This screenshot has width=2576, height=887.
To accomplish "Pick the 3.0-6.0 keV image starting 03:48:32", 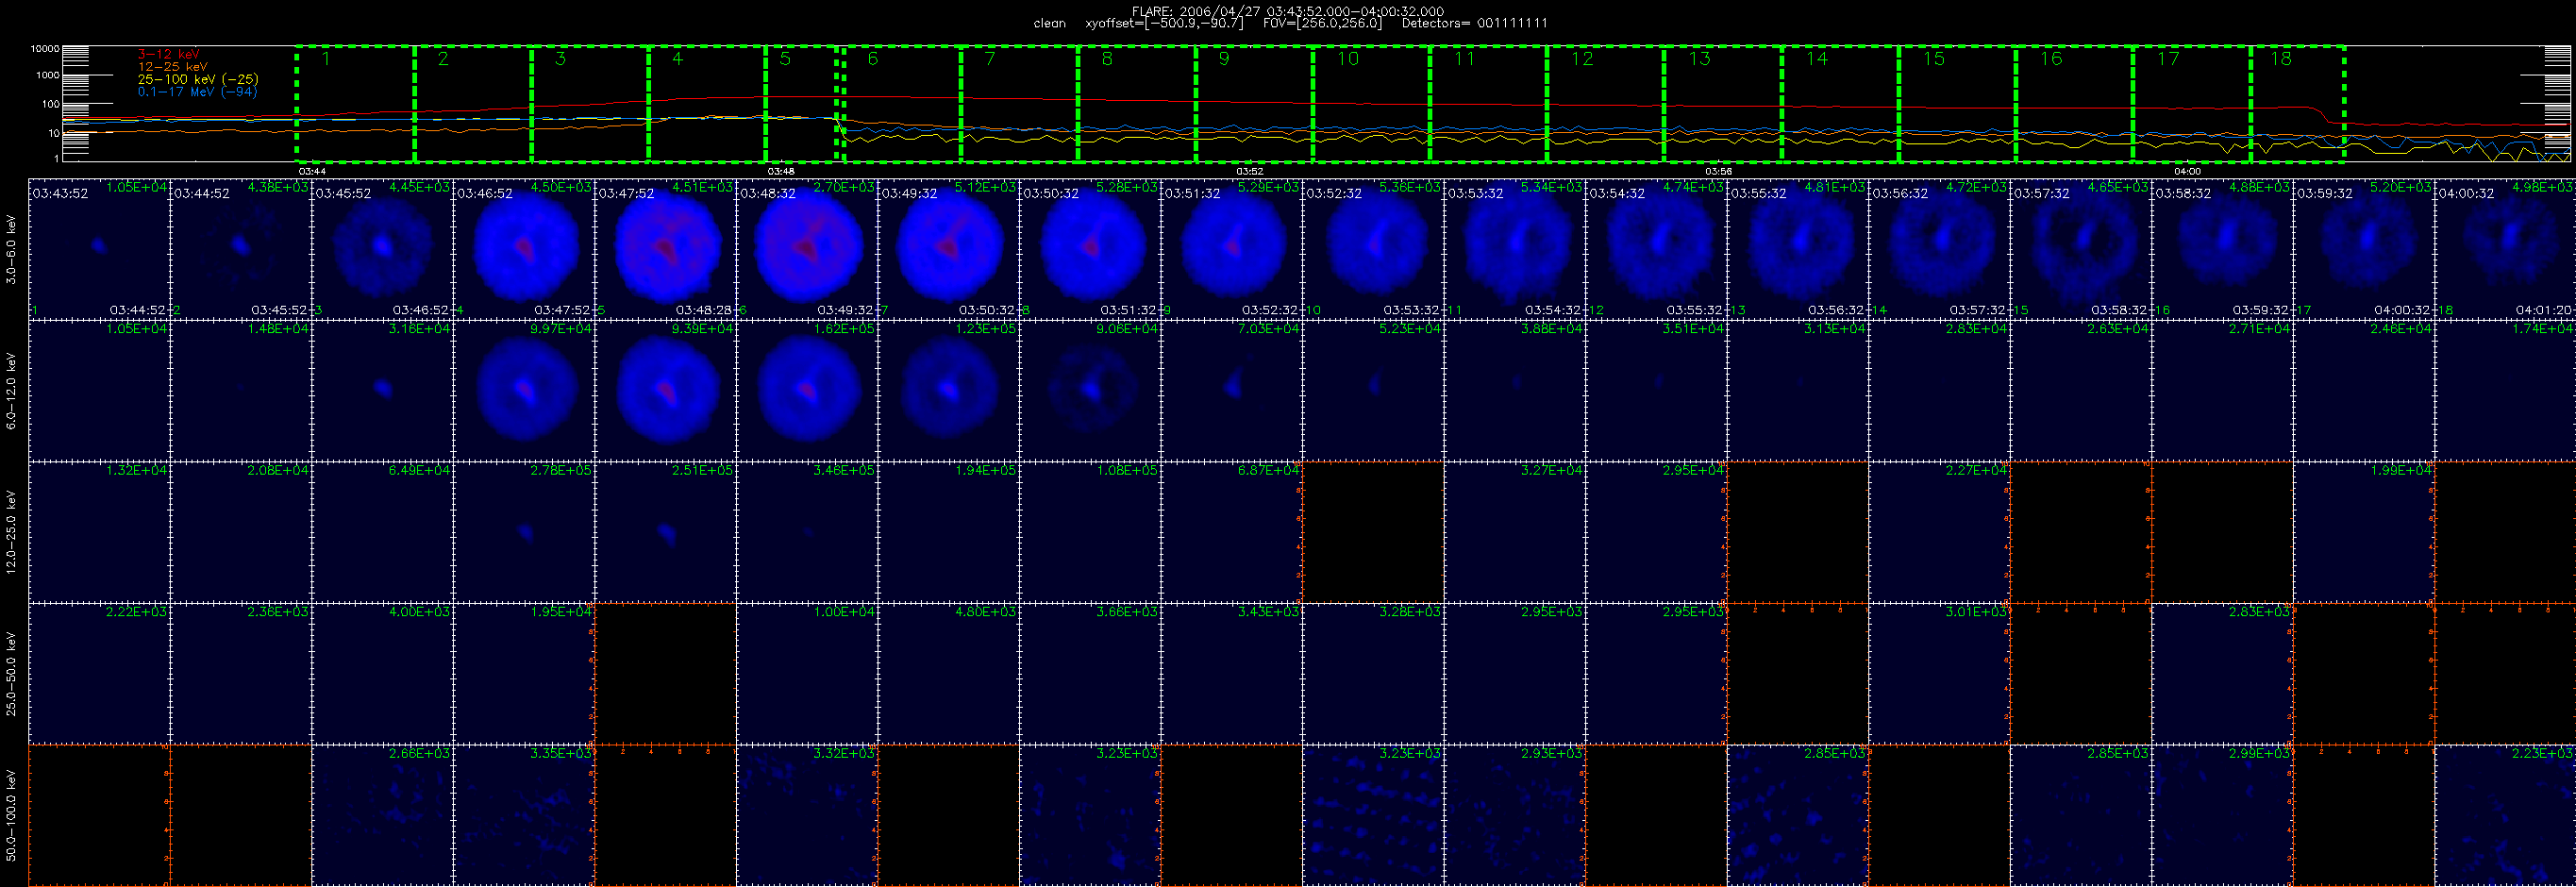I will (x=808, y=249).
